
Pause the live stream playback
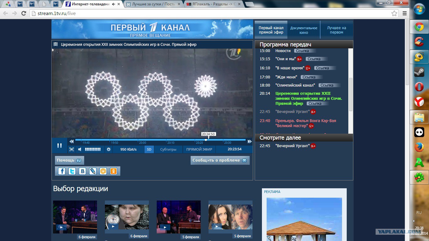[x=59, y=146]
